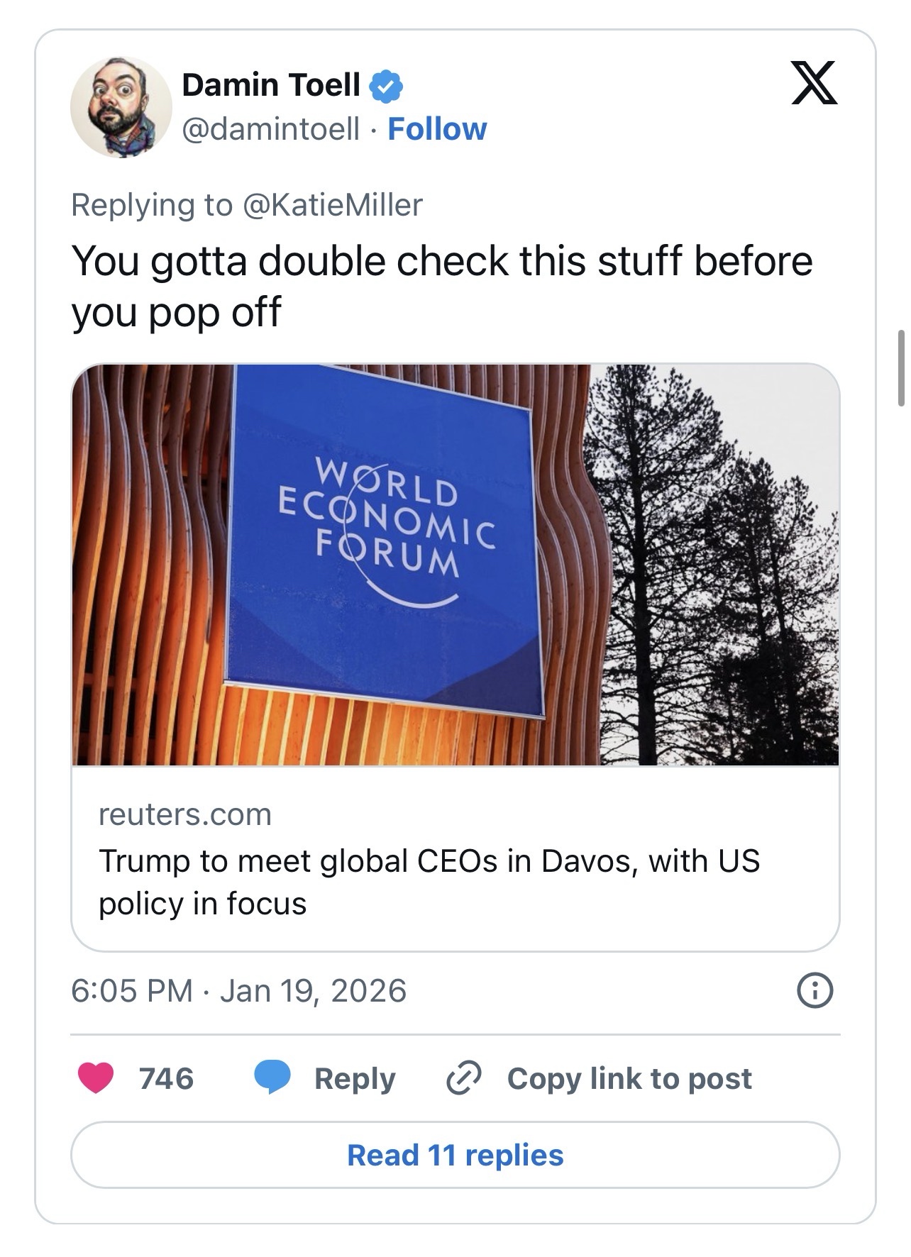Open the @KatieMiller mention

pyautogui.click(x=332, y=205)
